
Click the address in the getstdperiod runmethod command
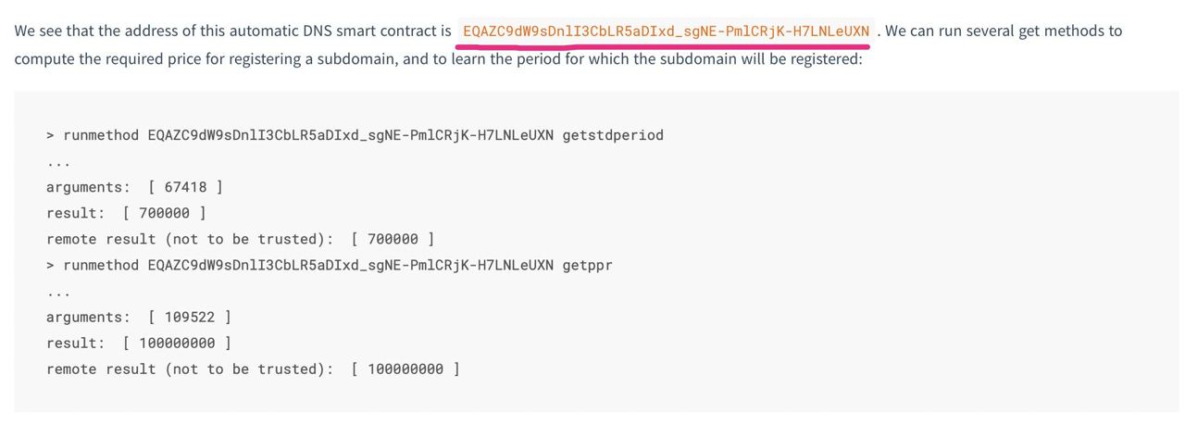click(x=350, y=135)
